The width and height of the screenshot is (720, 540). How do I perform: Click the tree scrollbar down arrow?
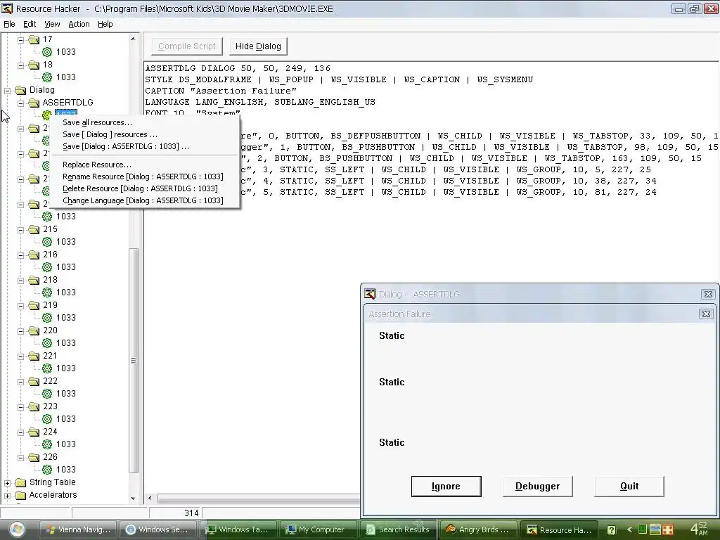133,499
